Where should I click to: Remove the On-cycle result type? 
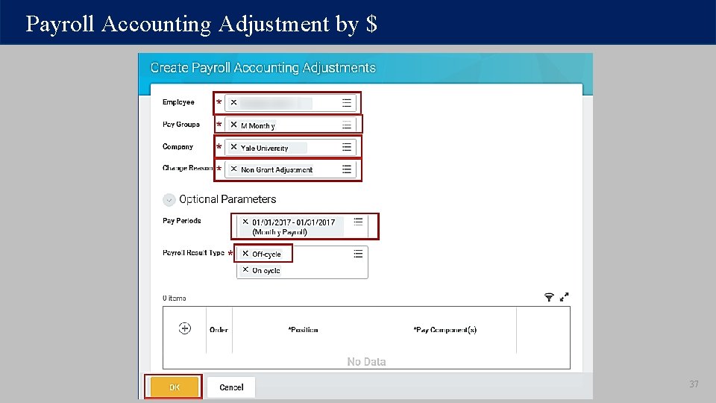click(x=245, y=269)
